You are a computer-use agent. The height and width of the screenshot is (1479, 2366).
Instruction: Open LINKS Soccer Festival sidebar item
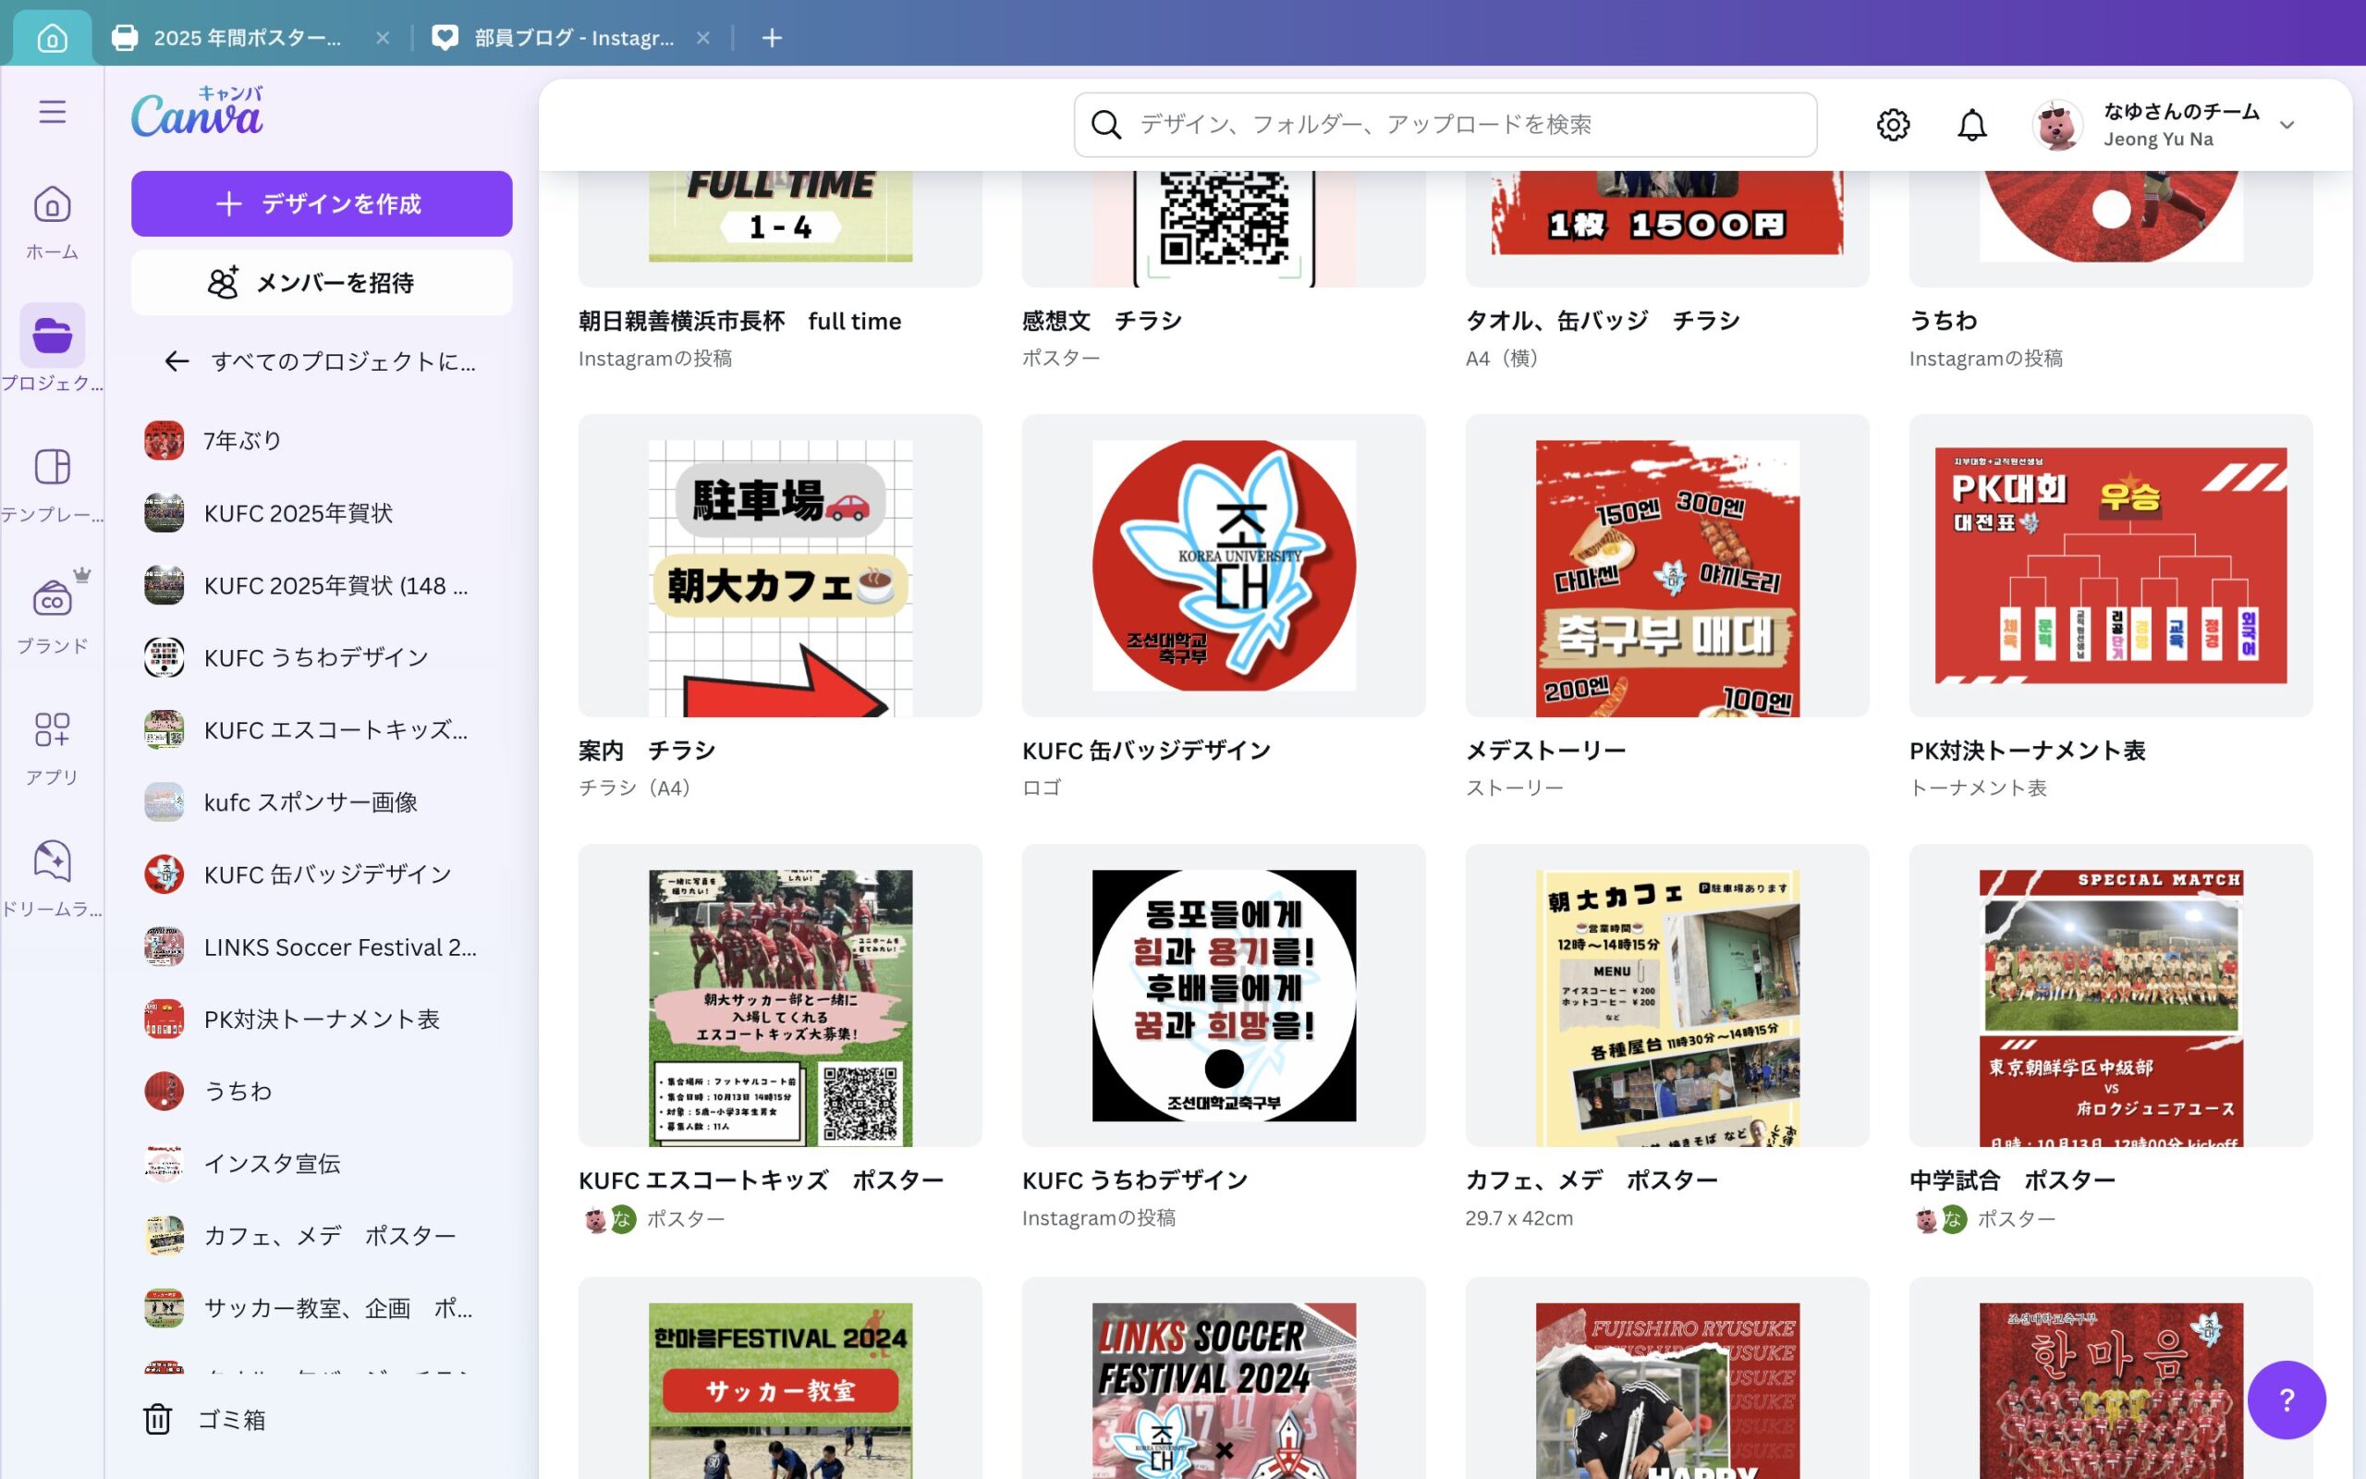pos(322,947)
